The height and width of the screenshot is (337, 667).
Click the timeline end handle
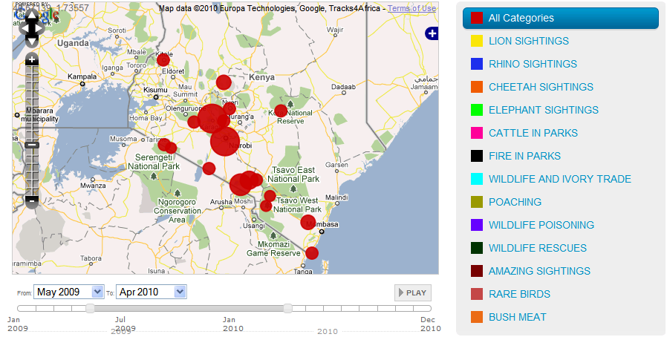(x=287, y=308)
